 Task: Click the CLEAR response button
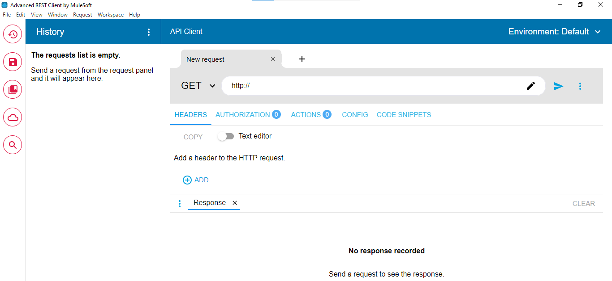click(583, 204)
